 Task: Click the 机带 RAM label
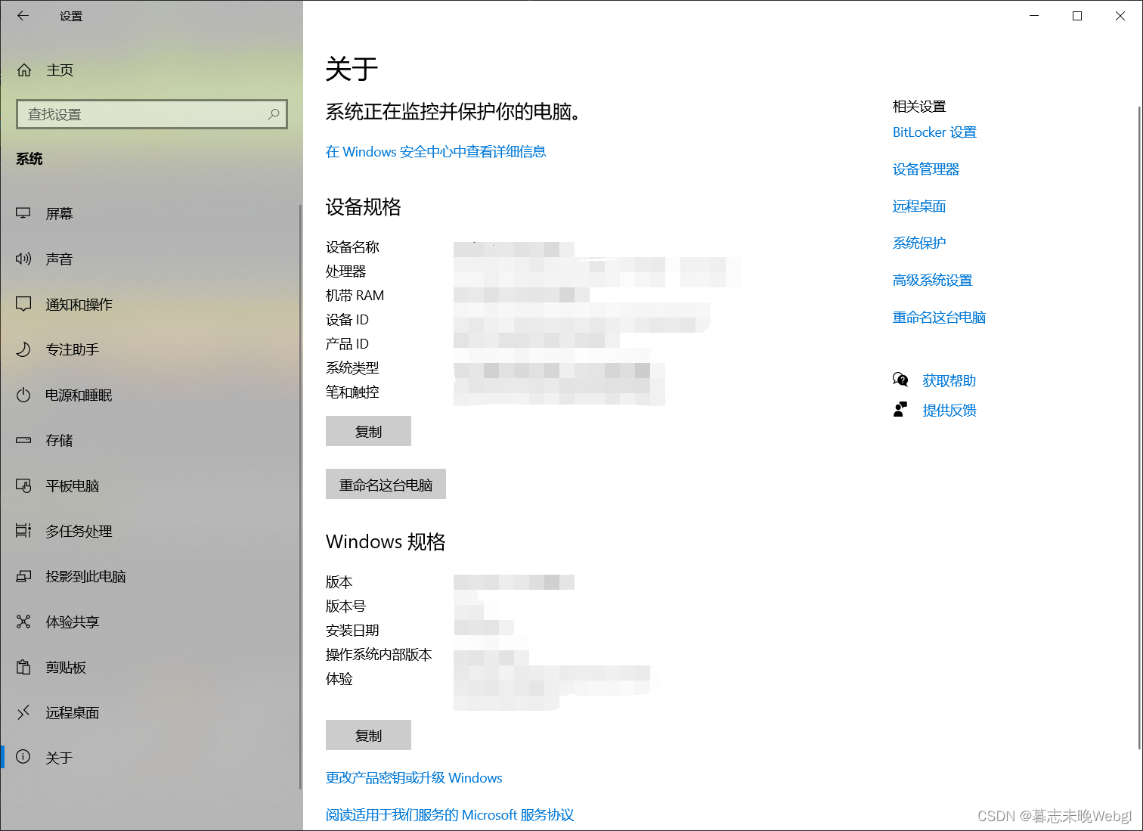(355, 296)
